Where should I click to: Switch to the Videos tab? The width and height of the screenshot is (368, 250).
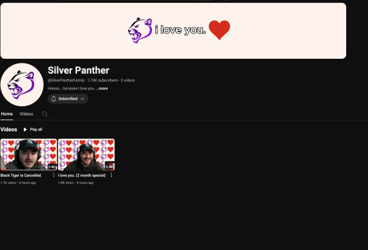click(x=27, y=114)
